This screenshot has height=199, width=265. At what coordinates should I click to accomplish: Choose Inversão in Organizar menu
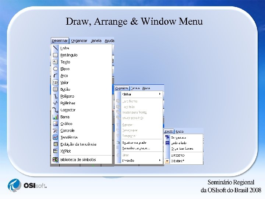coord(139,160)
